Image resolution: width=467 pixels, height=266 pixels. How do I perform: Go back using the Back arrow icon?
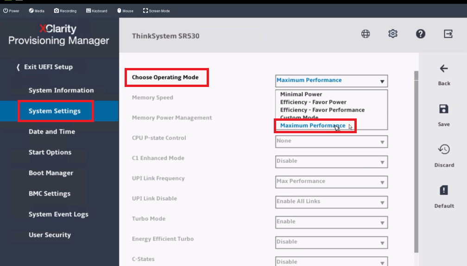click(x=444, y=69)
